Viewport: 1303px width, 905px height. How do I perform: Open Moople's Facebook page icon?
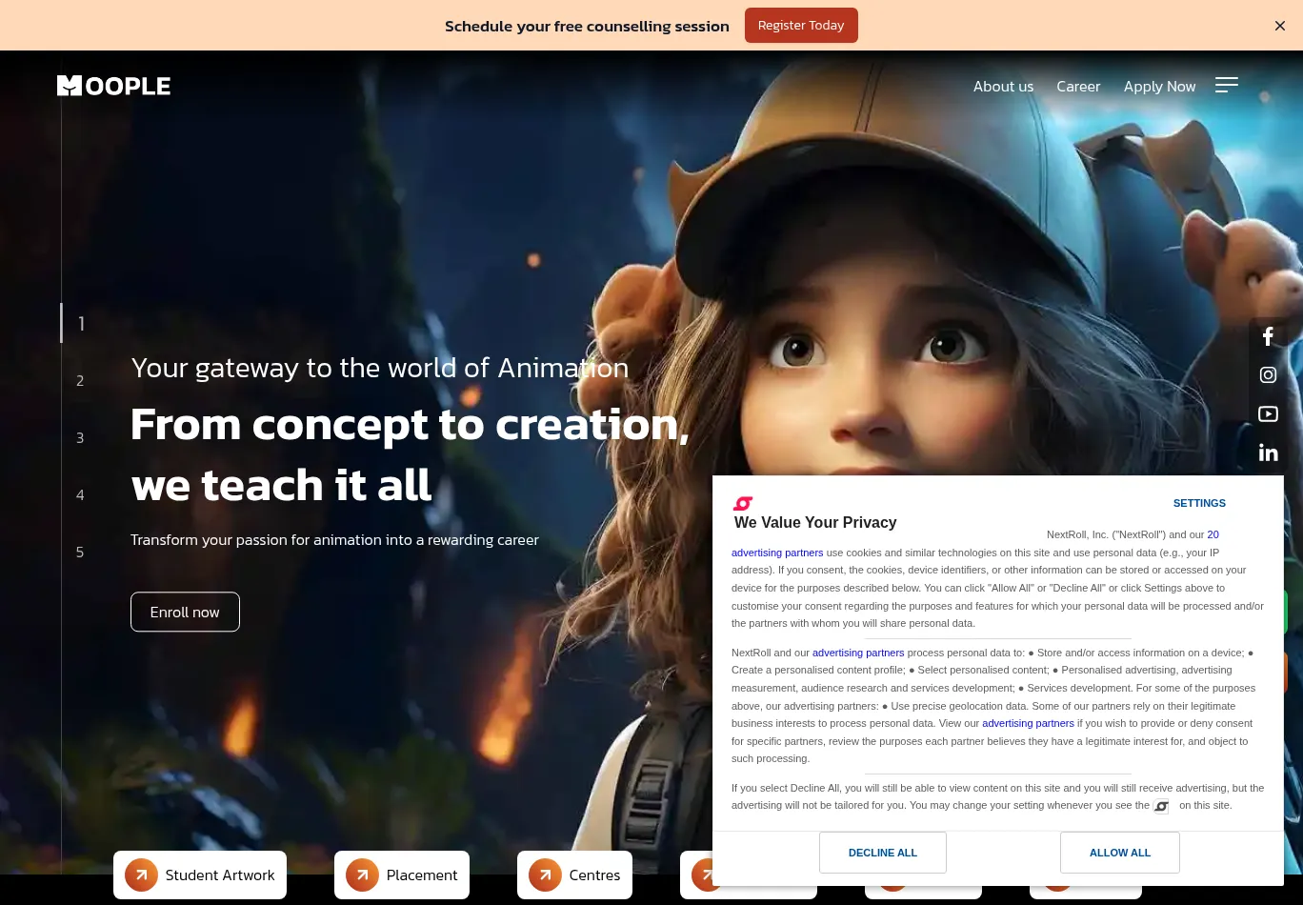tap(1268, 336)
